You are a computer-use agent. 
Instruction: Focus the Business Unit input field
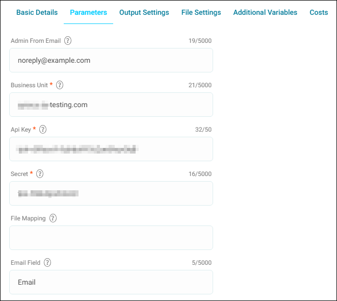(x=111, y=105)
